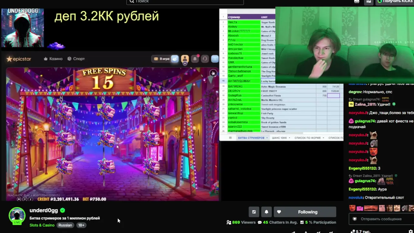The image size is (414, 233).
Task: Select the Russian language tag
Action: (65, 225)
